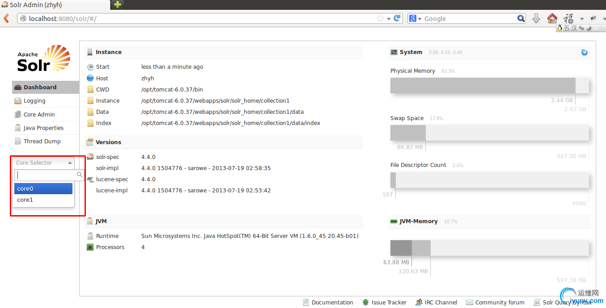This screenshot has width=606, height=308.
Task: Click the globe icon beside Host
Action: tap(90, 78)
